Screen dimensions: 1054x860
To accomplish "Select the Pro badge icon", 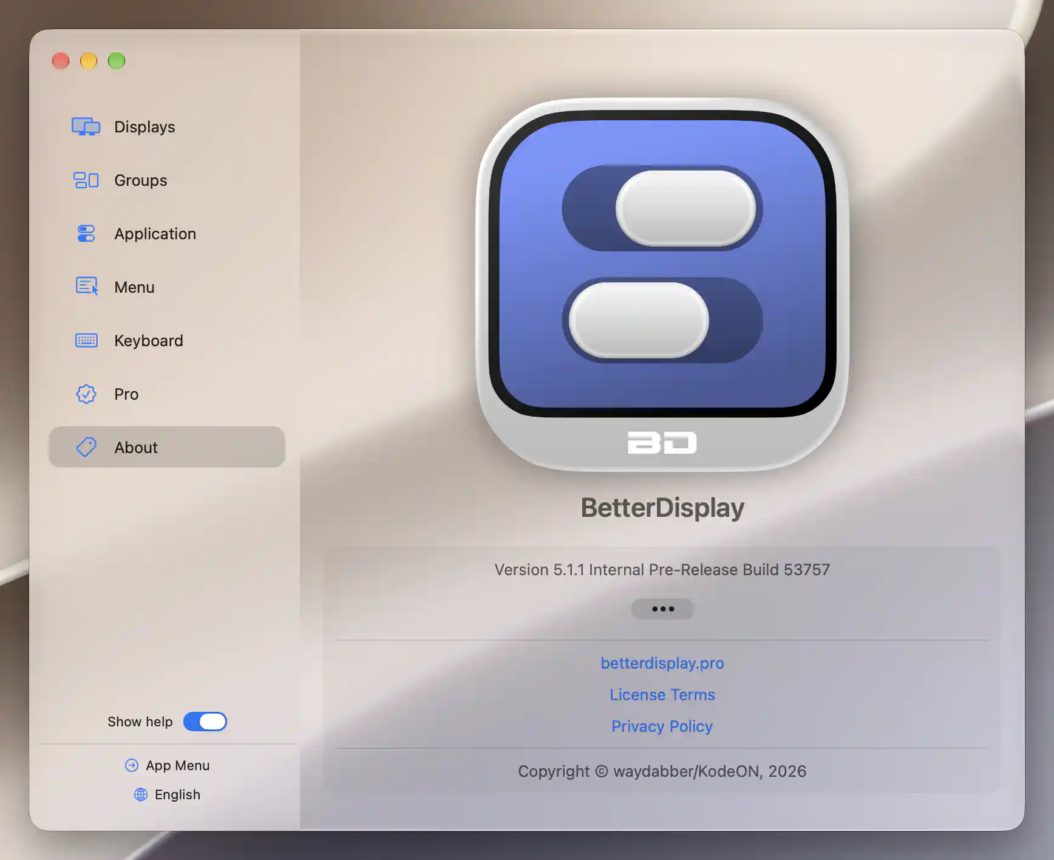I will [x=86, y=394].
